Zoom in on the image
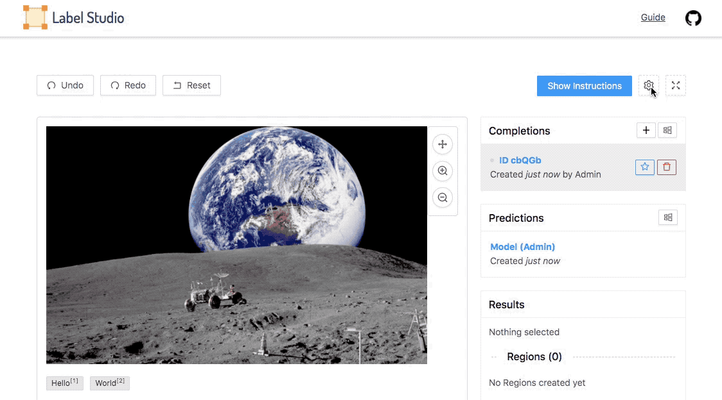The width and height of the screenshot is (722, 400). tap(442, 171)
